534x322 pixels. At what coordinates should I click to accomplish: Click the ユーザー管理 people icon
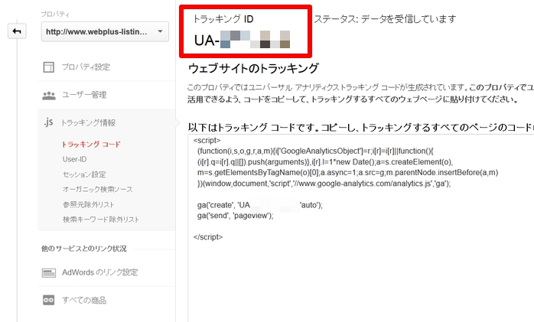[x=49, y=95]
